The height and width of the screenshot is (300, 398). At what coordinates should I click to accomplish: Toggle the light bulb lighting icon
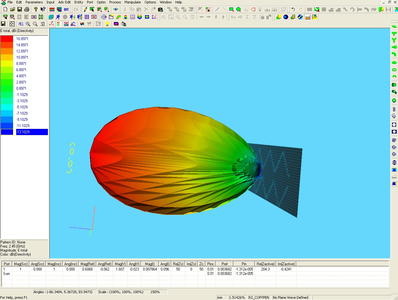tap(107, 24)
